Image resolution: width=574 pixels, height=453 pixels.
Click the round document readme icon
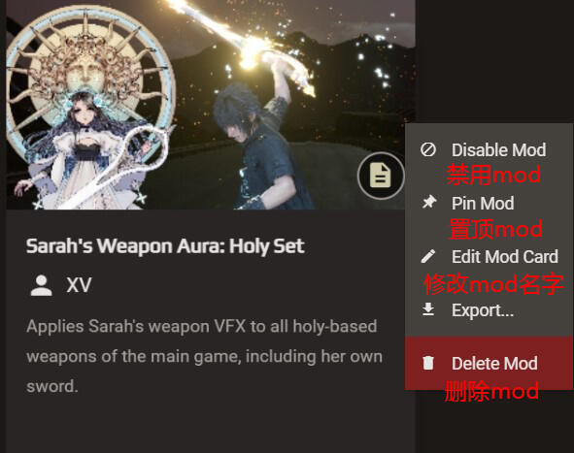tap(381, 176)
